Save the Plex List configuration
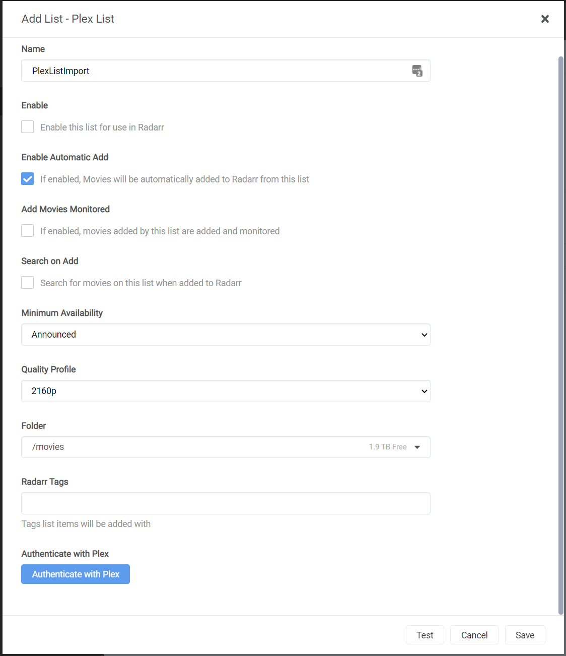 coord(525,635)
